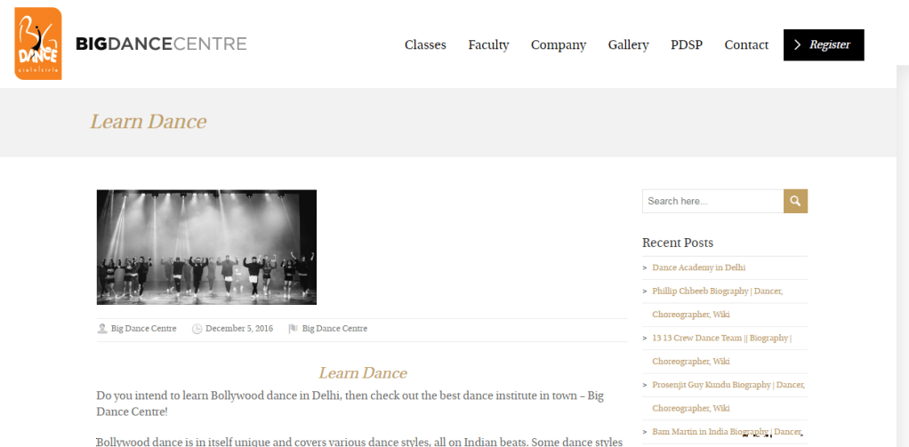Click the flag category icon
This screenshot has width=909, height=447.
click(x=293, y=329)
